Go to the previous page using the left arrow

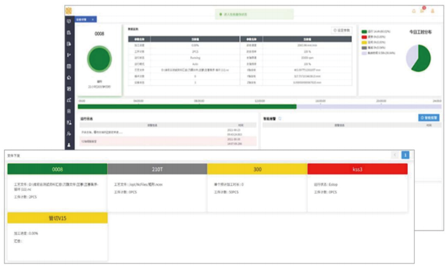pyautogui.click(x=395, y=155)
